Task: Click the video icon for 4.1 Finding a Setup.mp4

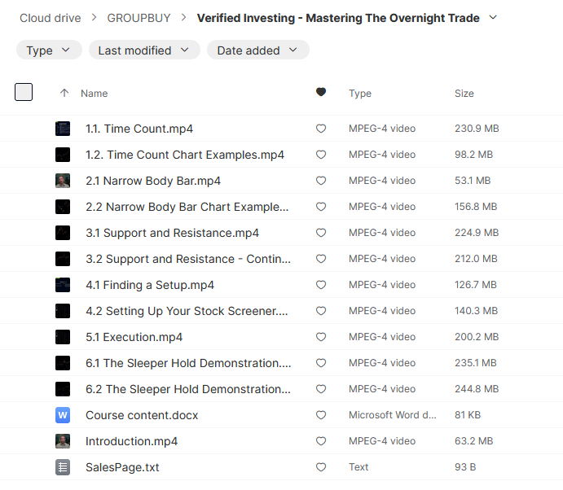Action: (63, 285)
